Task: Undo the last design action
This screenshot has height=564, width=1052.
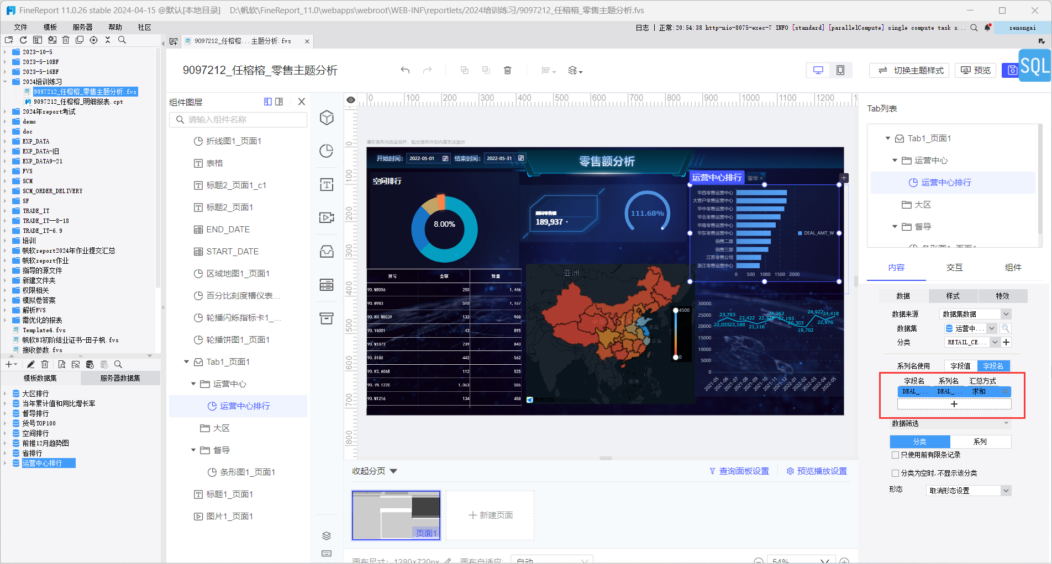Action: point(405,70)
